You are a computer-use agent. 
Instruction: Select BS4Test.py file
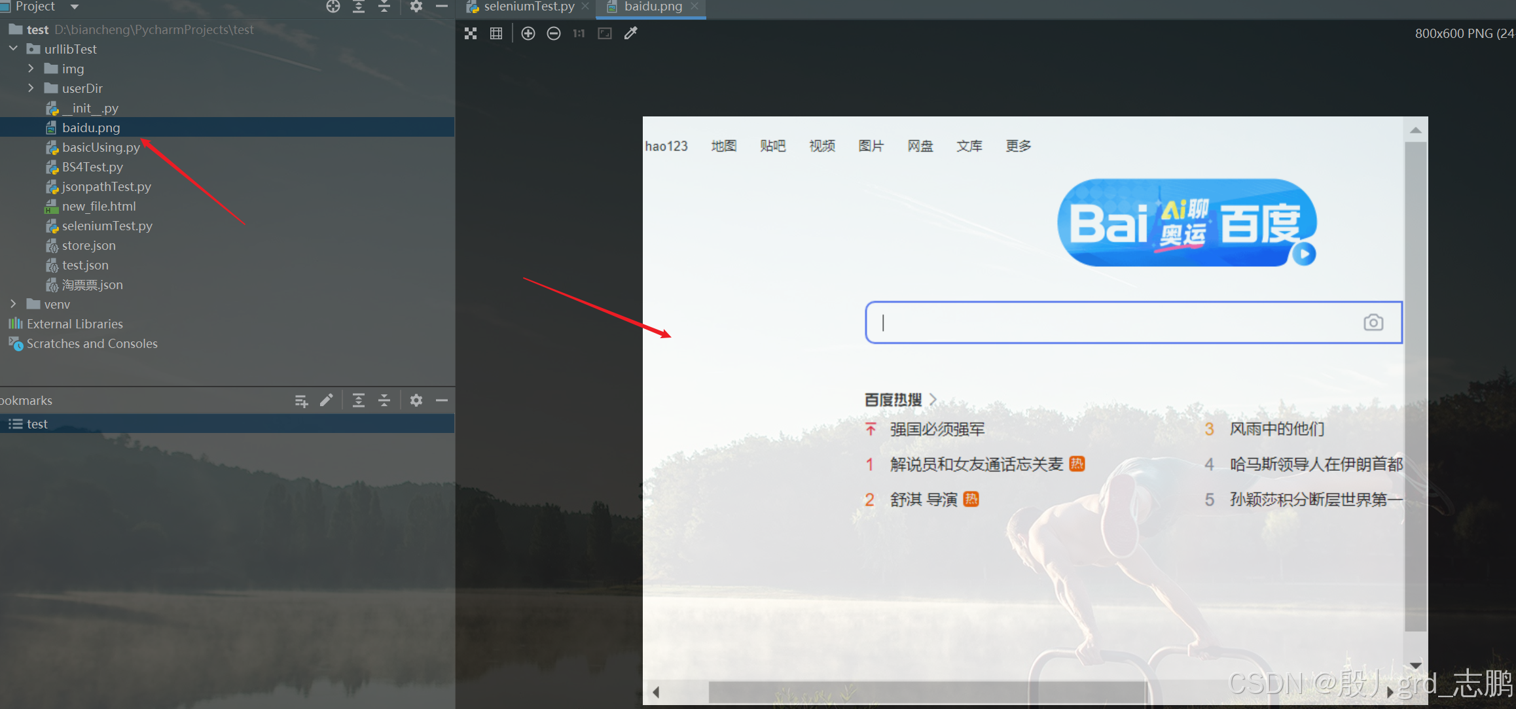point(93,166)
